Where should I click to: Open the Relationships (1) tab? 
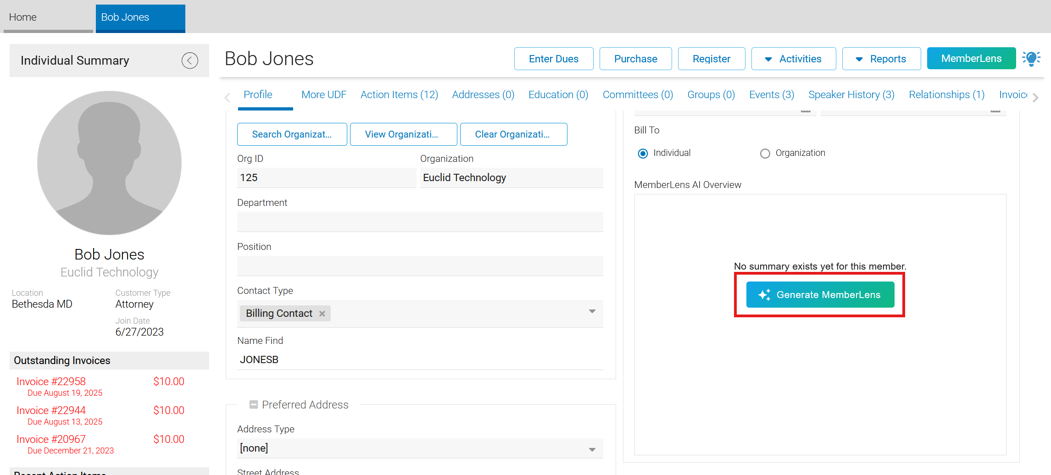point(946,94)
